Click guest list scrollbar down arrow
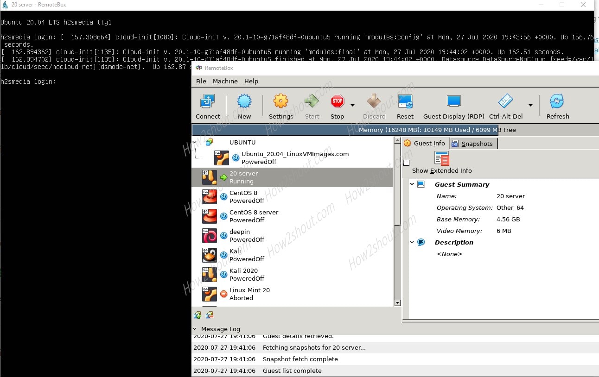This screenshot has height=377, width=599. click(397, 302)
